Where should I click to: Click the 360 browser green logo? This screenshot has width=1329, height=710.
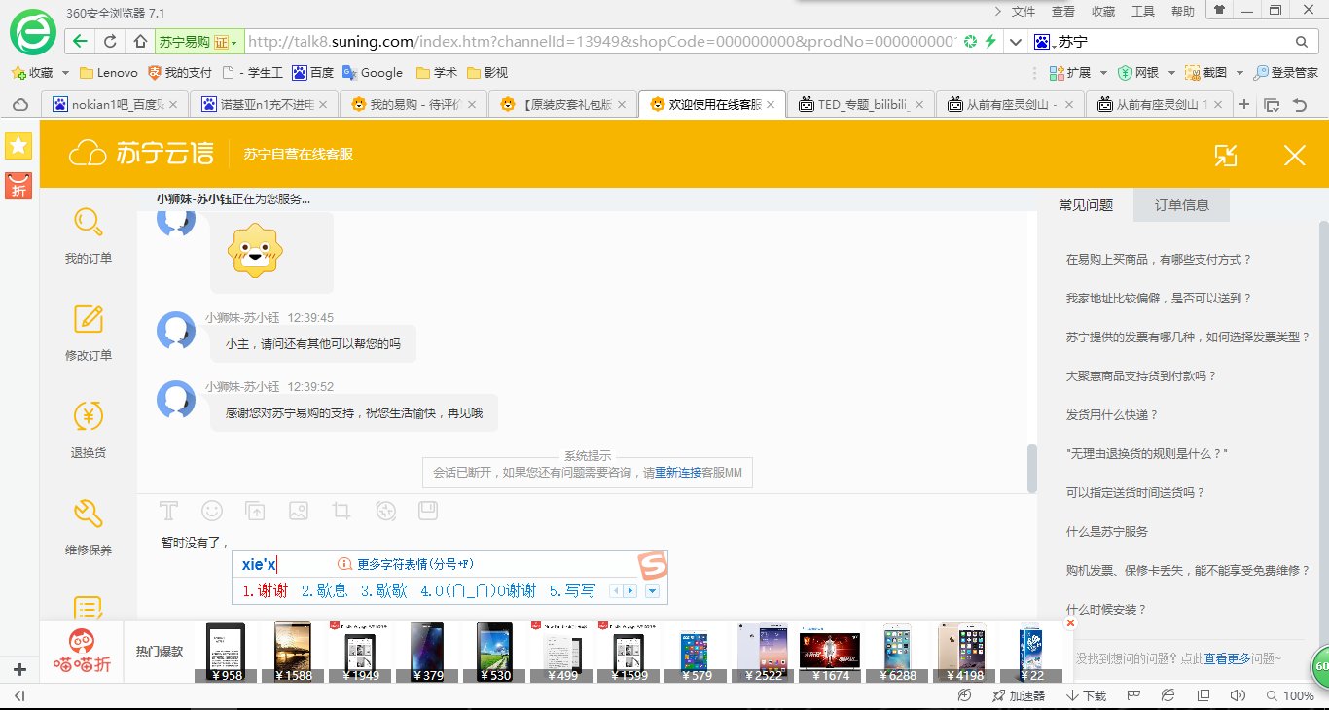click(x=32, y=31)
